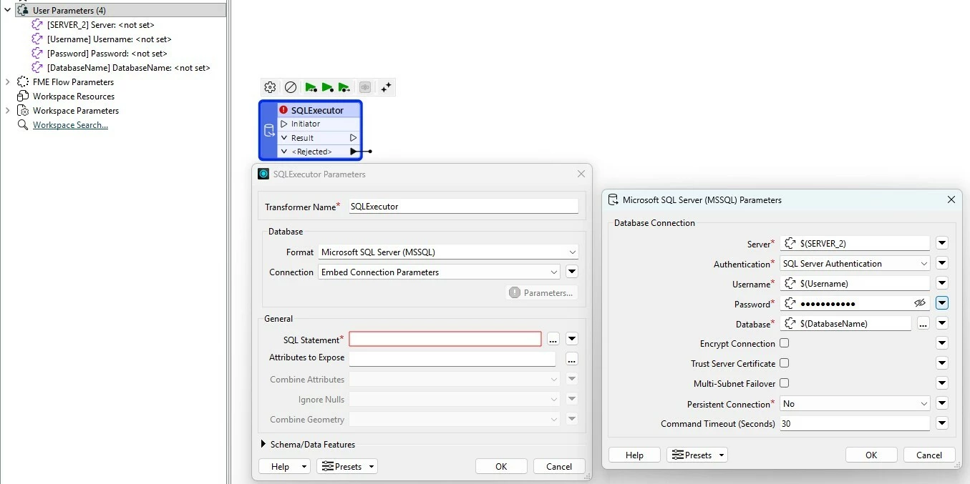Click the Command Timeout field showing 30
This screenshot has height=484, width=970.
pyautogui.click(x=855, y=423)
